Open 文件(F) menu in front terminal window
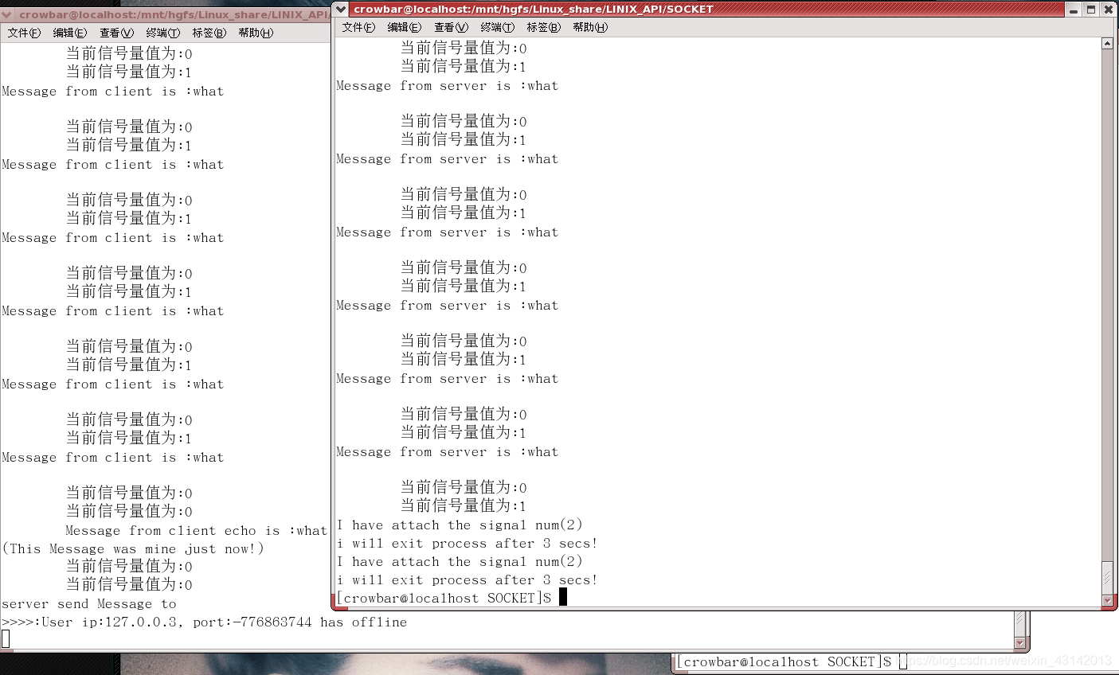 358,27
